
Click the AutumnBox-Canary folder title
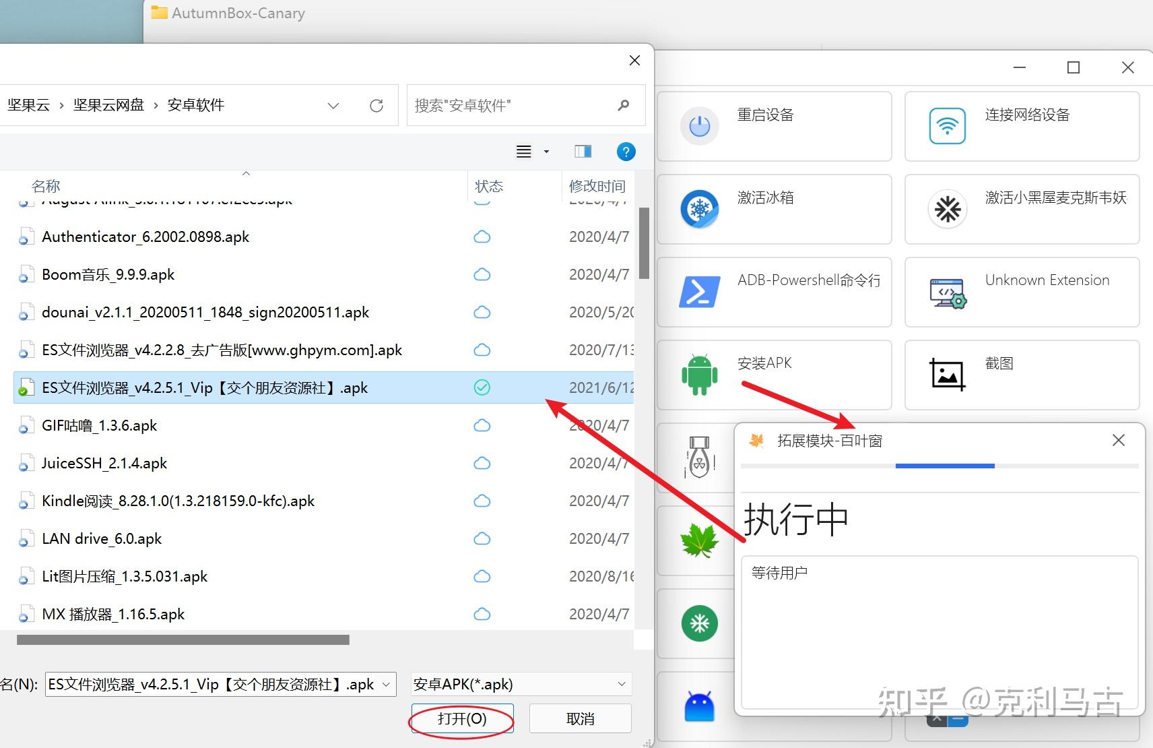coord(238,13)
